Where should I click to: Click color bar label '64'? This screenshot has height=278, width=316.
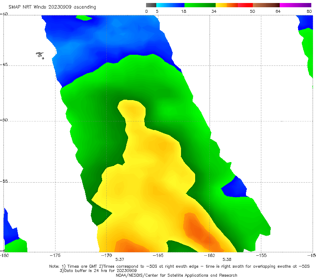coord(278,12)
